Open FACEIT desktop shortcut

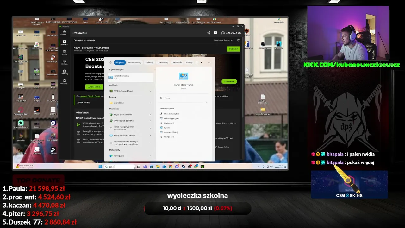[37, 111]
